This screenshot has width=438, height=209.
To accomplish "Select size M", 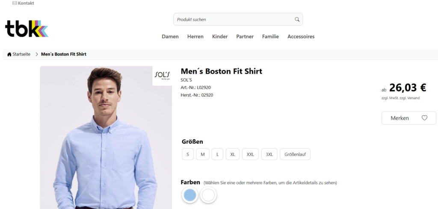I will point(203,154).
